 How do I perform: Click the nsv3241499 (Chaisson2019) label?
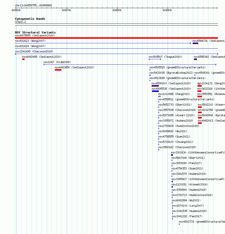click(34, 51)
